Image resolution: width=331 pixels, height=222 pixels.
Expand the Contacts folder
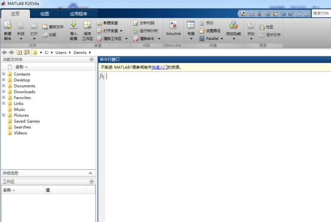[x=3, y=74]
